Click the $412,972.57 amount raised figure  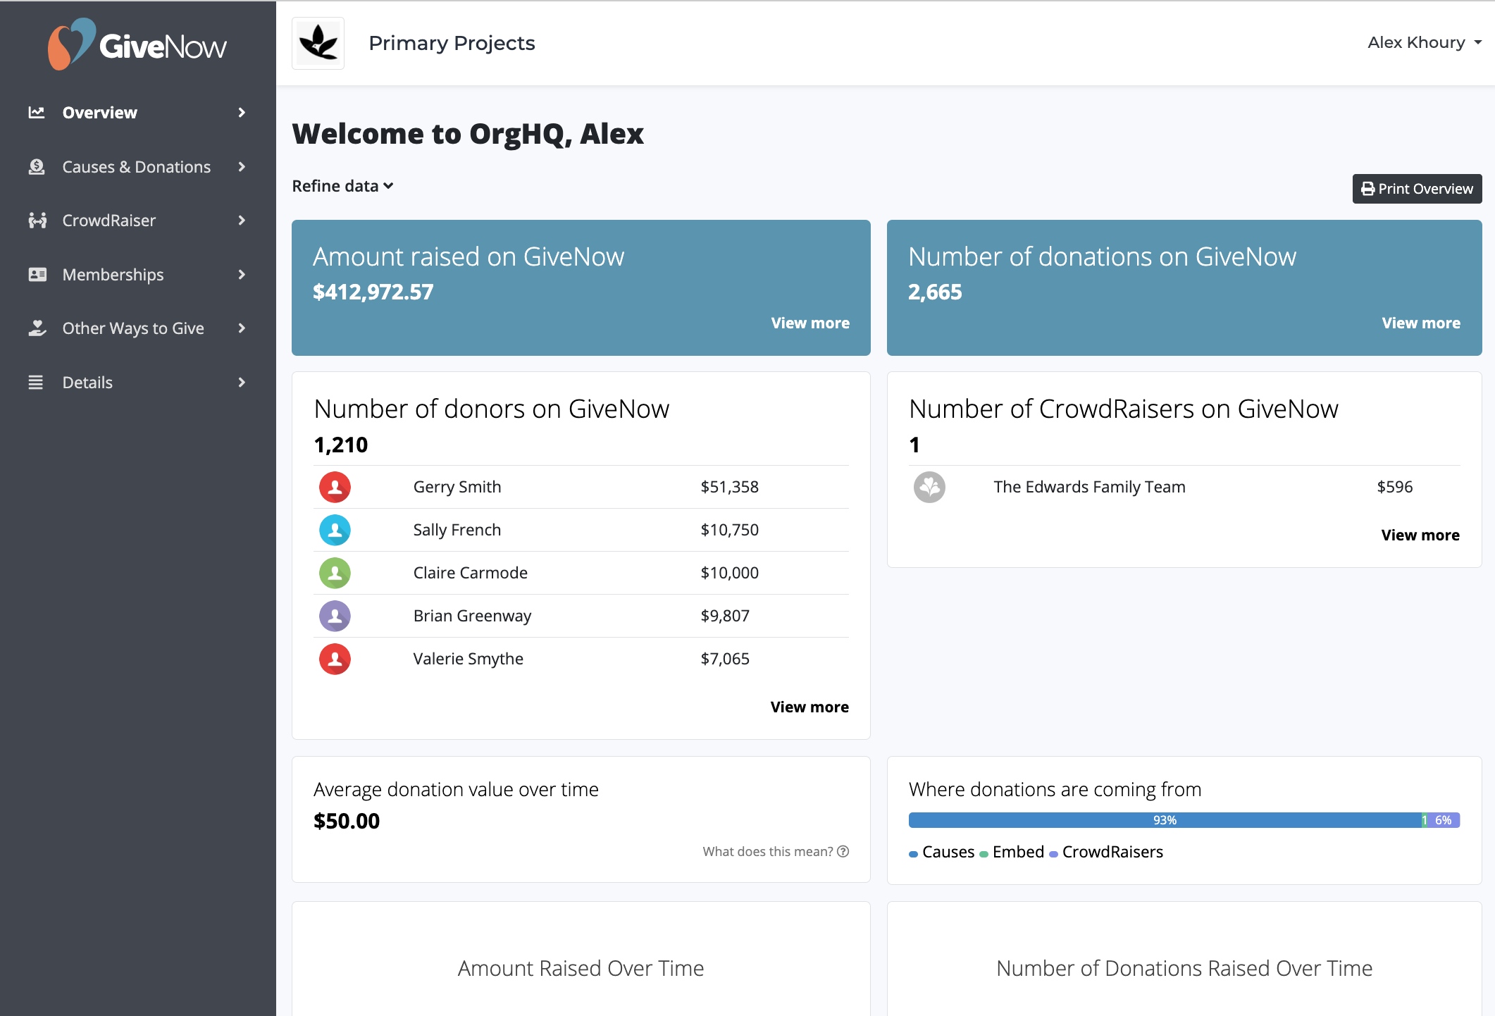[x=373, y=292]
